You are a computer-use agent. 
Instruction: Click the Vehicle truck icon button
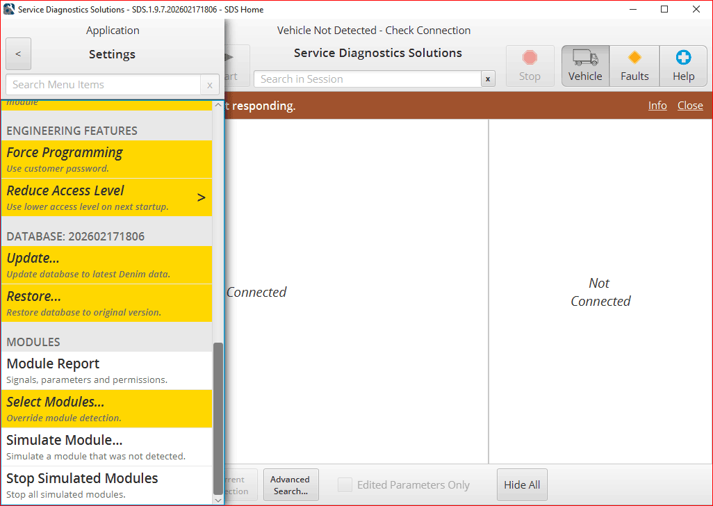tap(585, 66)
